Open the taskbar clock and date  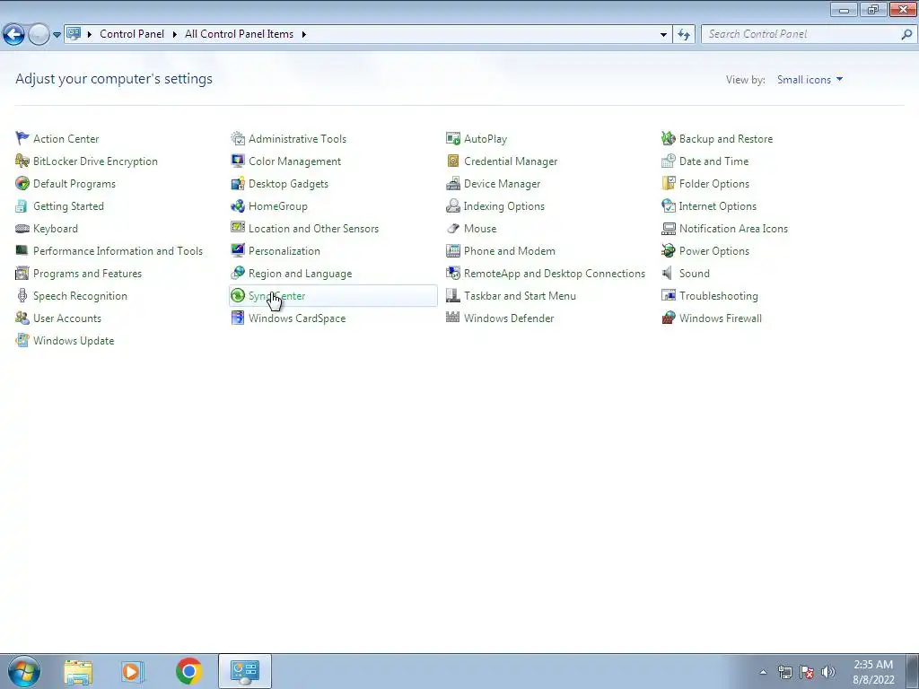(873, 672)
